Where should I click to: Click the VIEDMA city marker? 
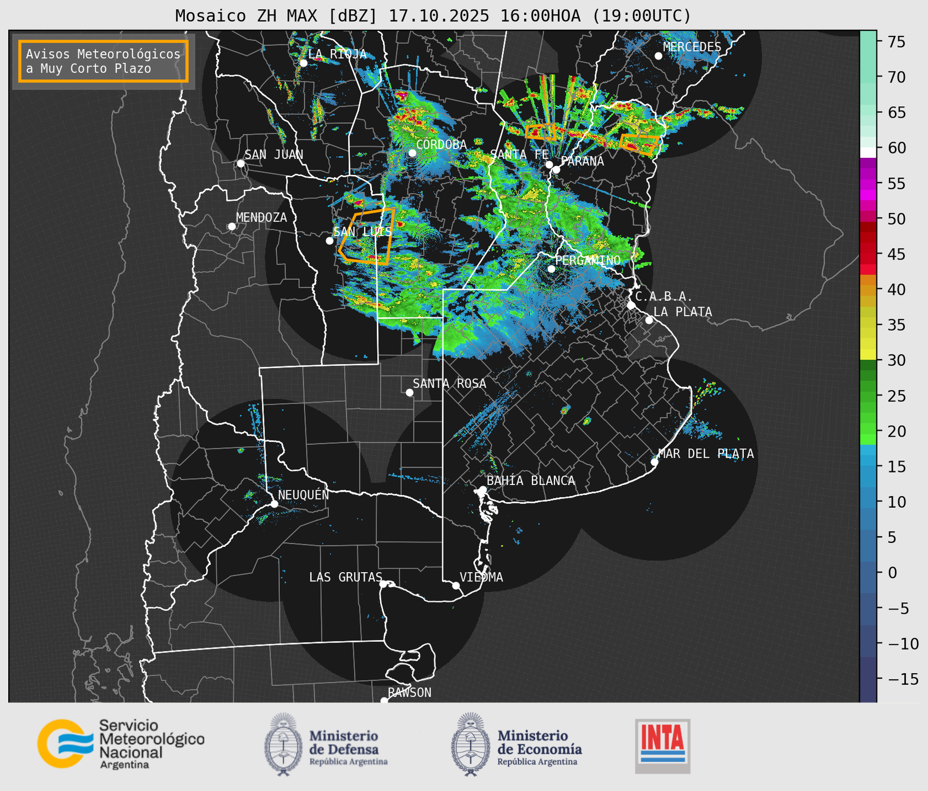[455, 585]
